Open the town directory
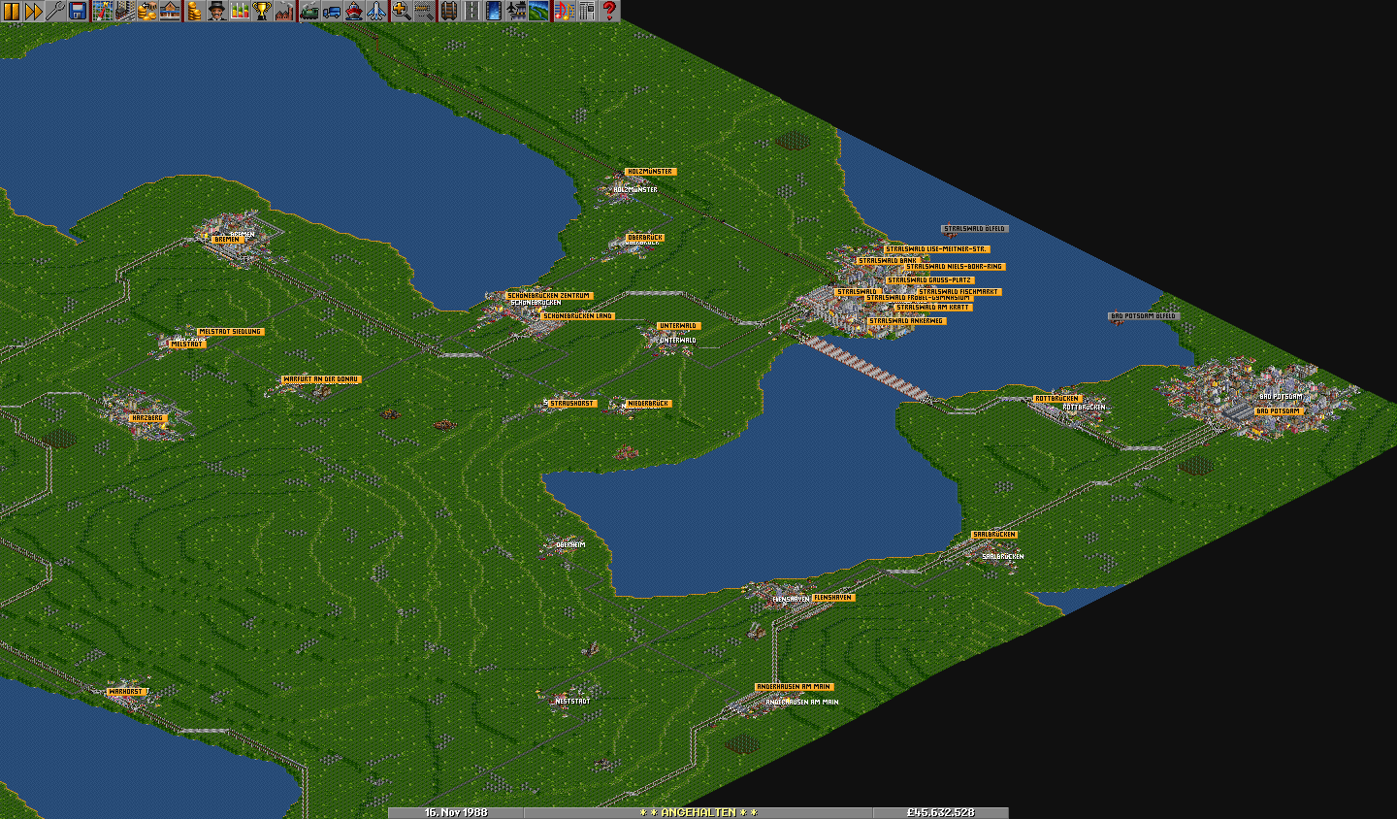Screen dimensions: 1397x819 [125, 11]
